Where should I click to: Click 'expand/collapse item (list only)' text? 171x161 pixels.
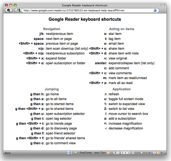point(132,63)
